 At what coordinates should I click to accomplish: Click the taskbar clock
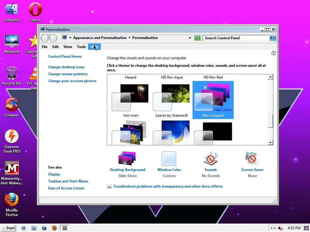tap(294, 228)
